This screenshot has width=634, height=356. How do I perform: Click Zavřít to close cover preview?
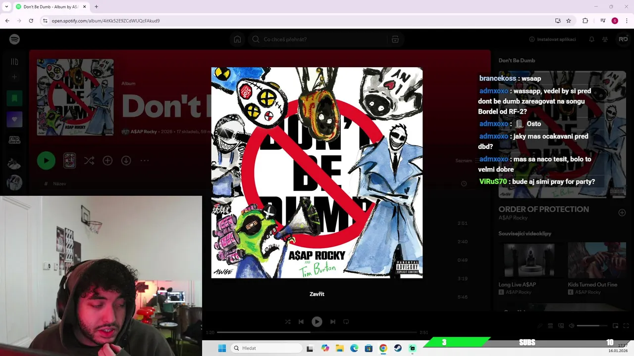317,294
